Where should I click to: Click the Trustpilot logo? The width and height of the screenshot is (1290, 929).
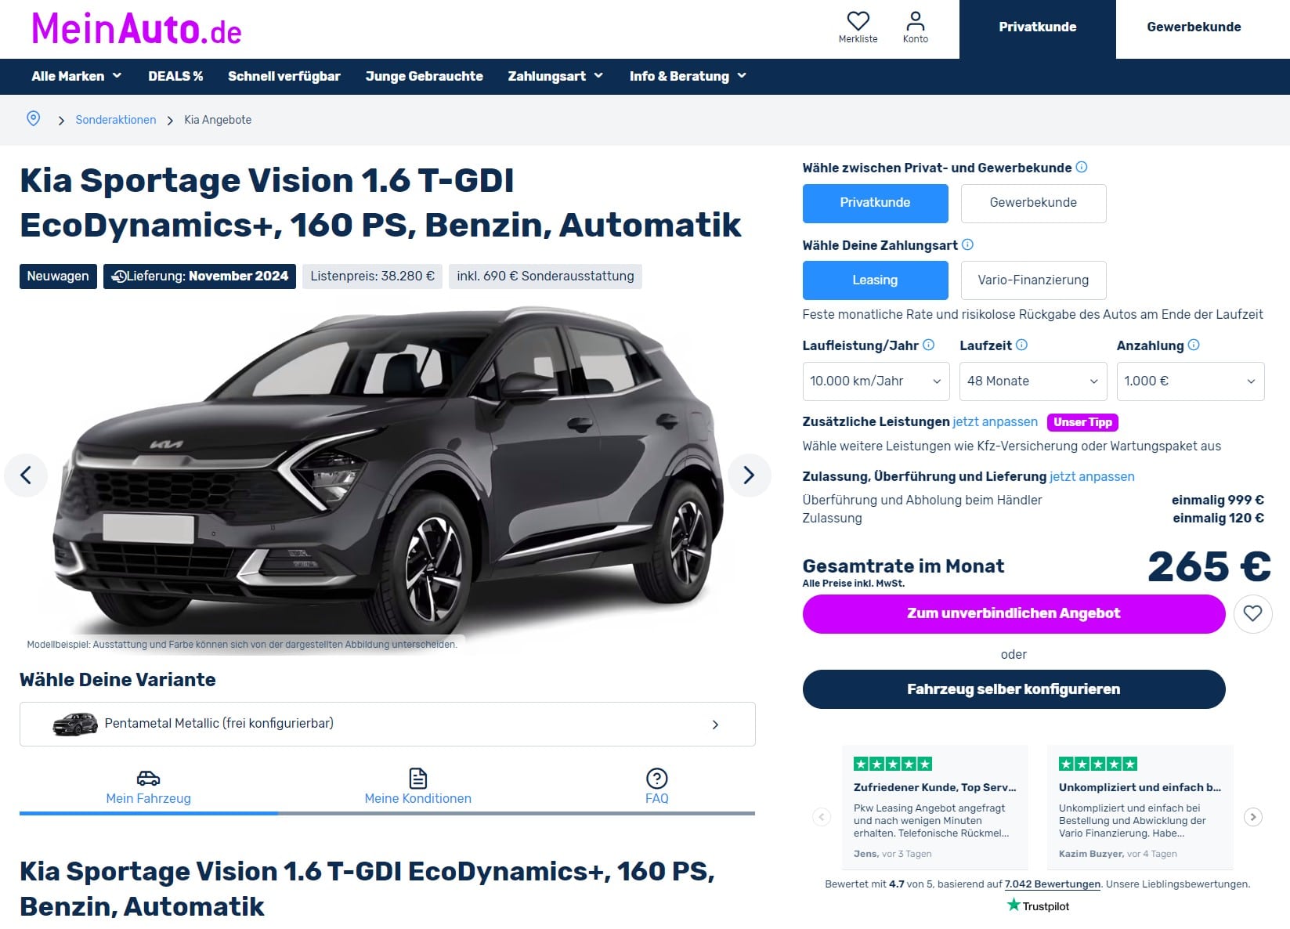(1038, 906)
